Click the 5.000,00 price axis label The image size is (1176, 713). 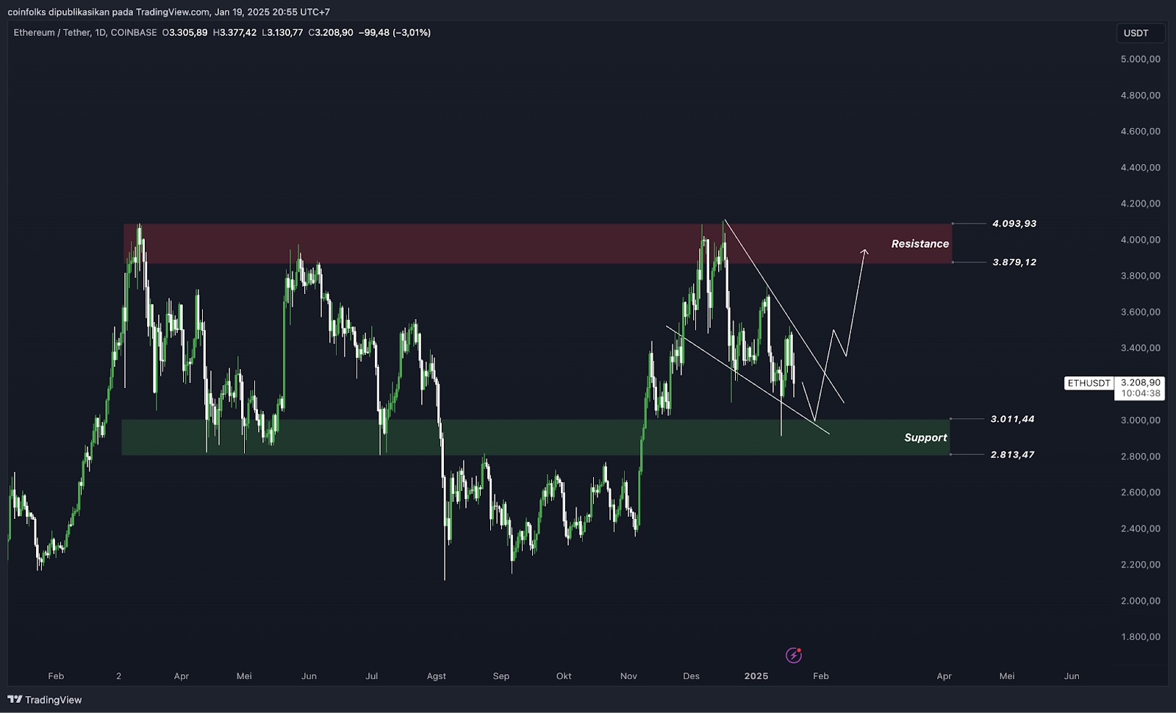[x=1141, y=59]
